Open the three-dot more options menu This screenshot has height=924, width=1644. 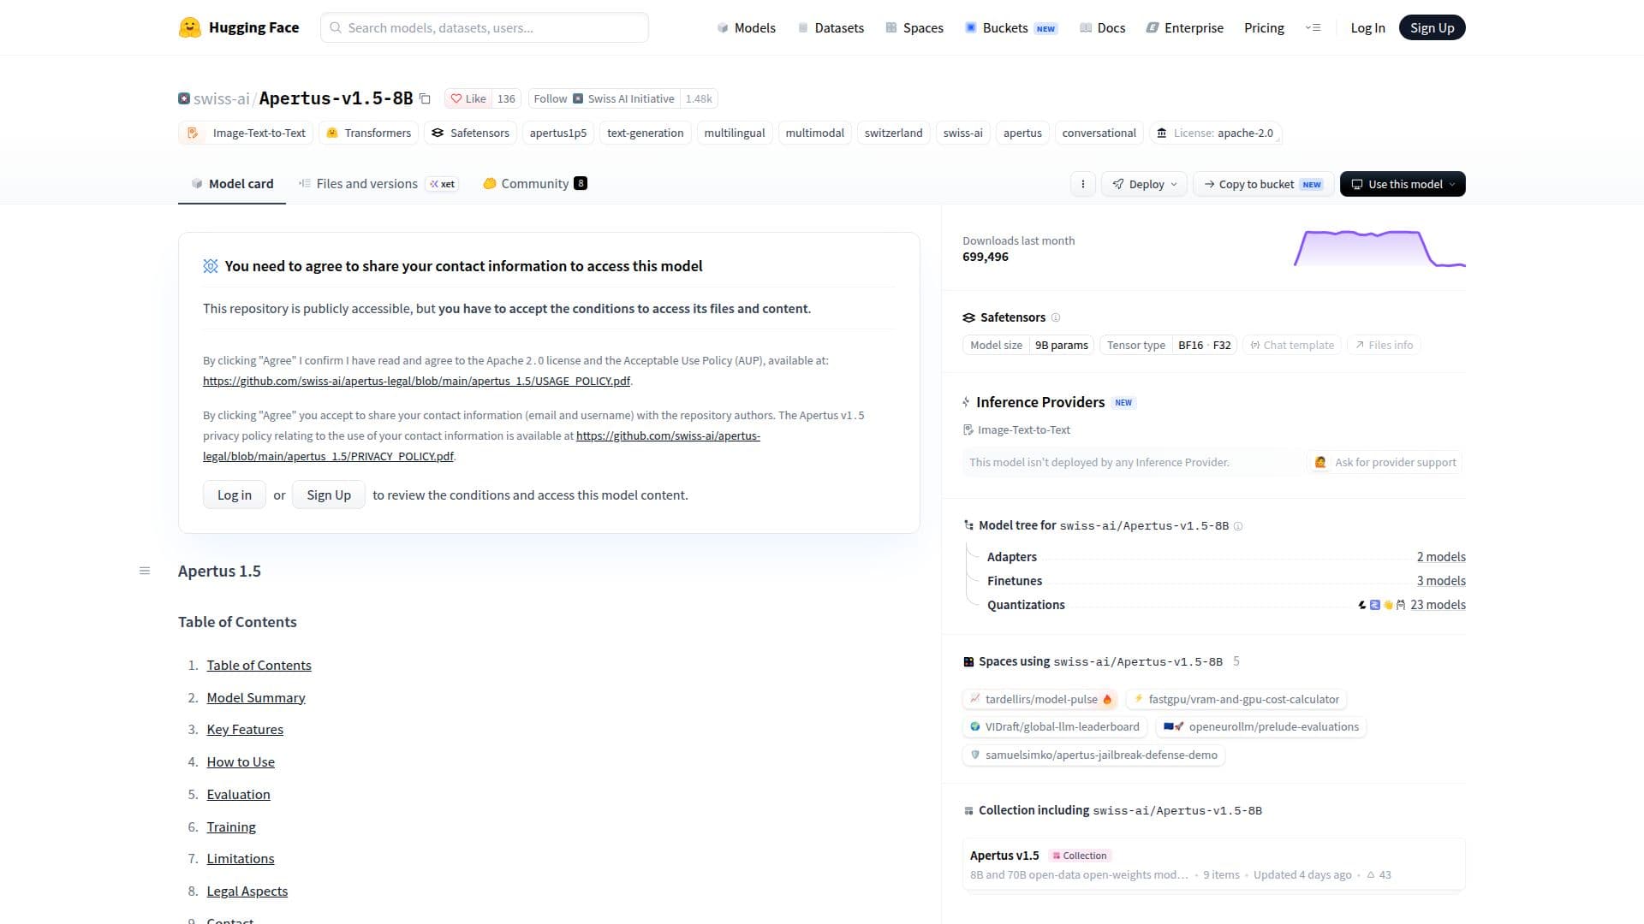tap(1082, 184)
